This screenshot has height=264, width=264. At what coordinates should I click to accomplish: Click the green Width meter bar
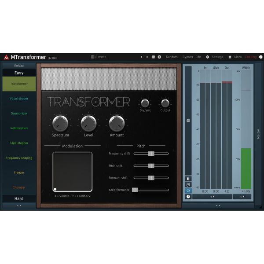pos(246,169)
